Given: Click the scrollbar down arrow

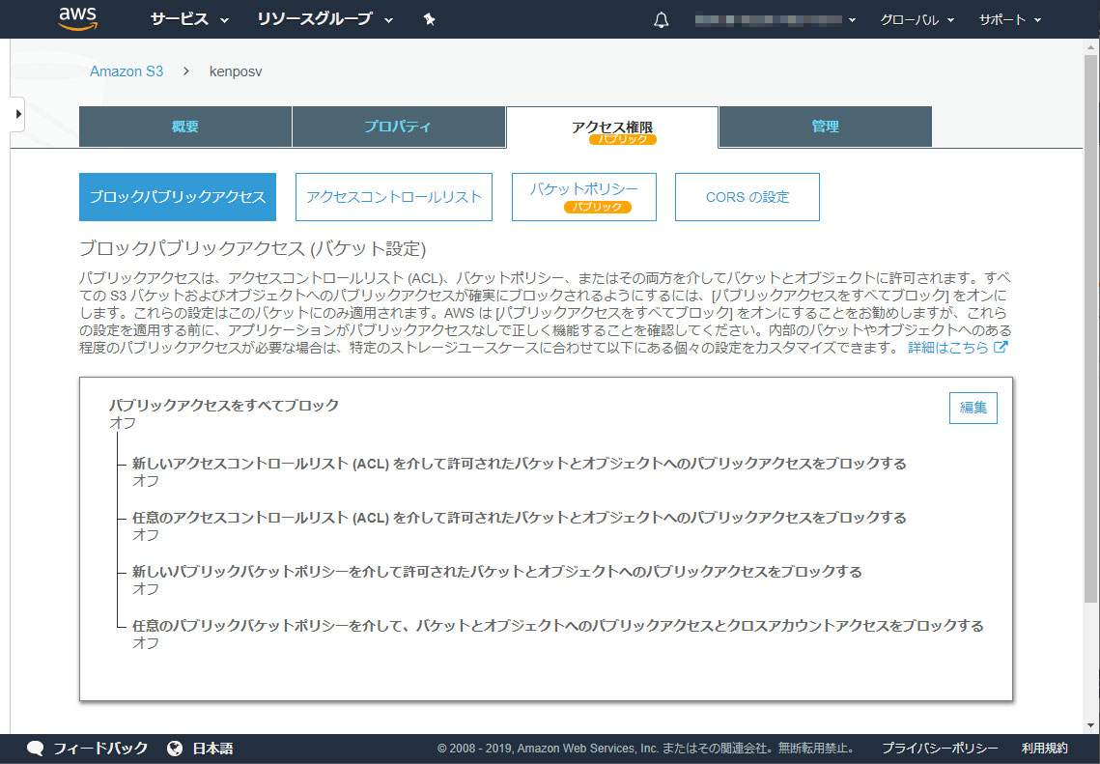Looking at the screenshot, I should pyautogui.click(x=1091, y=725).
